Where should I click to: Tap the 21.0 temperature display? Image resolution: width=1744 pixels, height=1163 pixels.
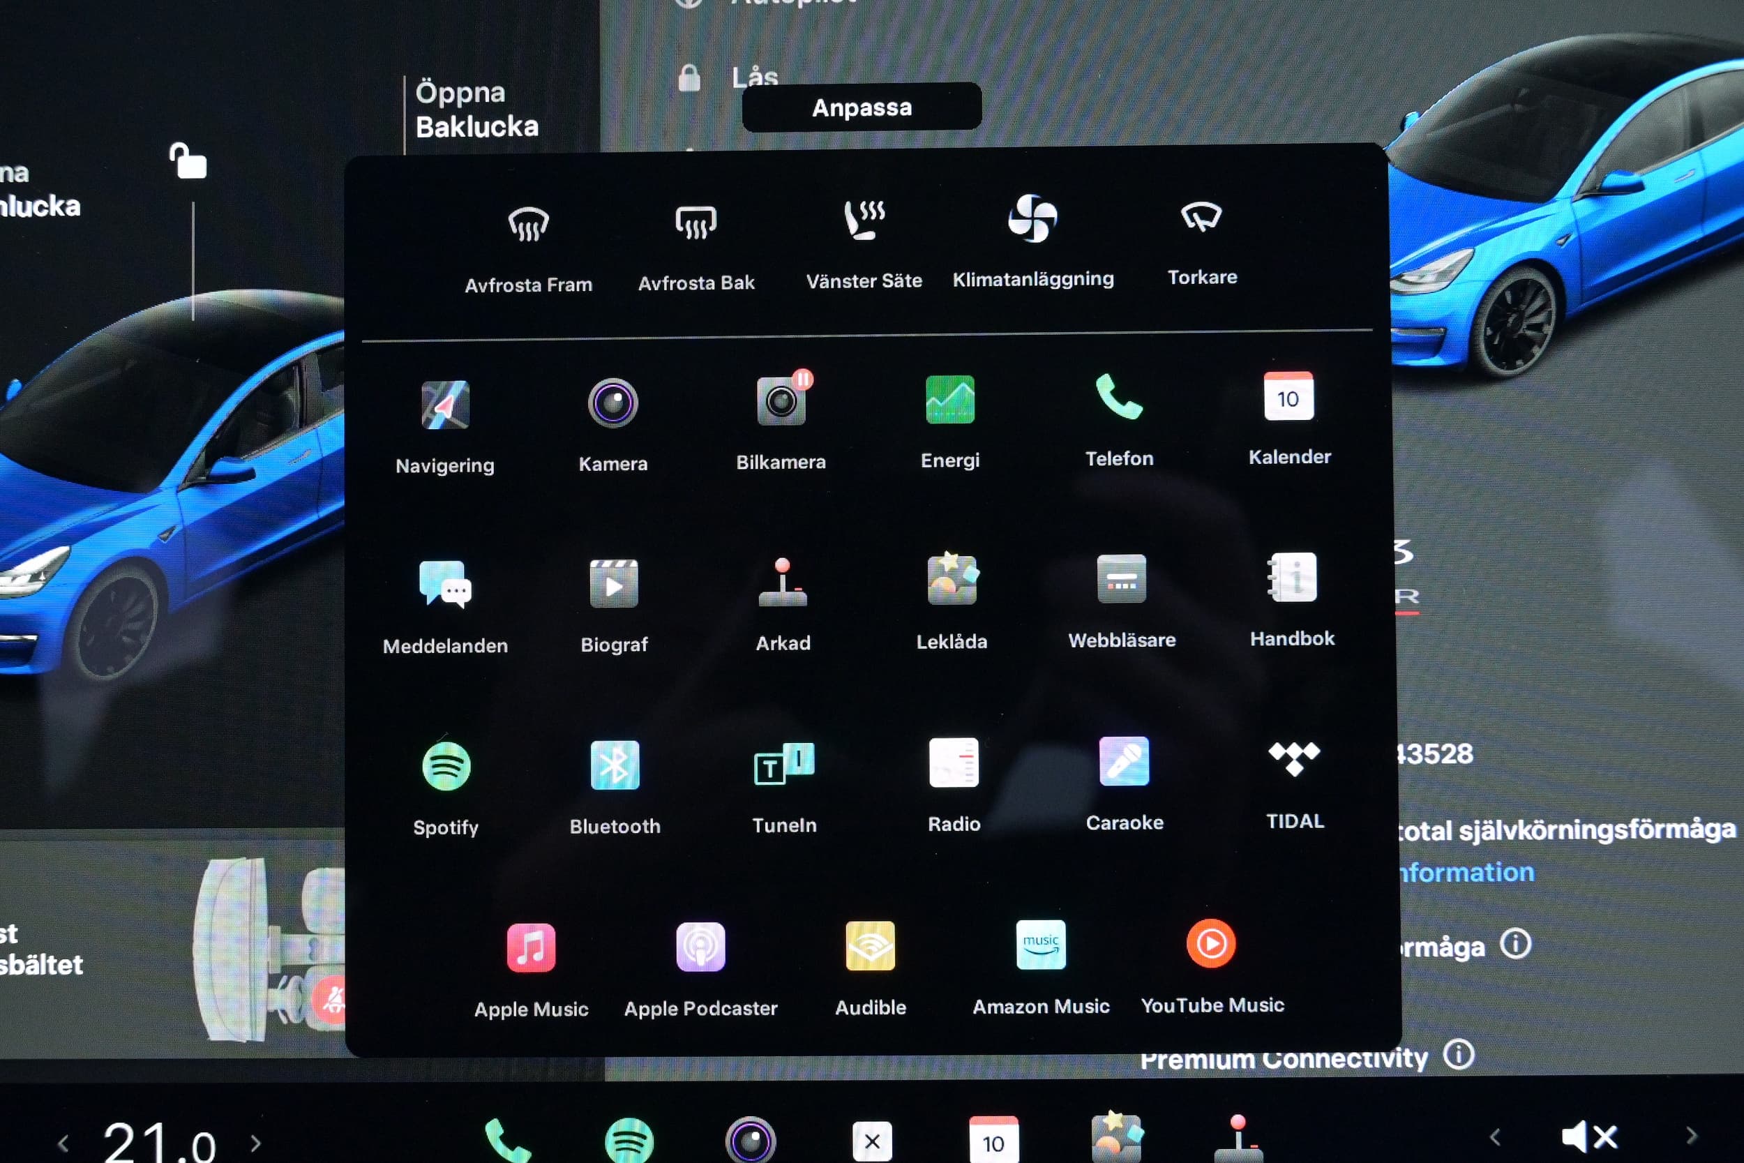tap(160, 1142)
